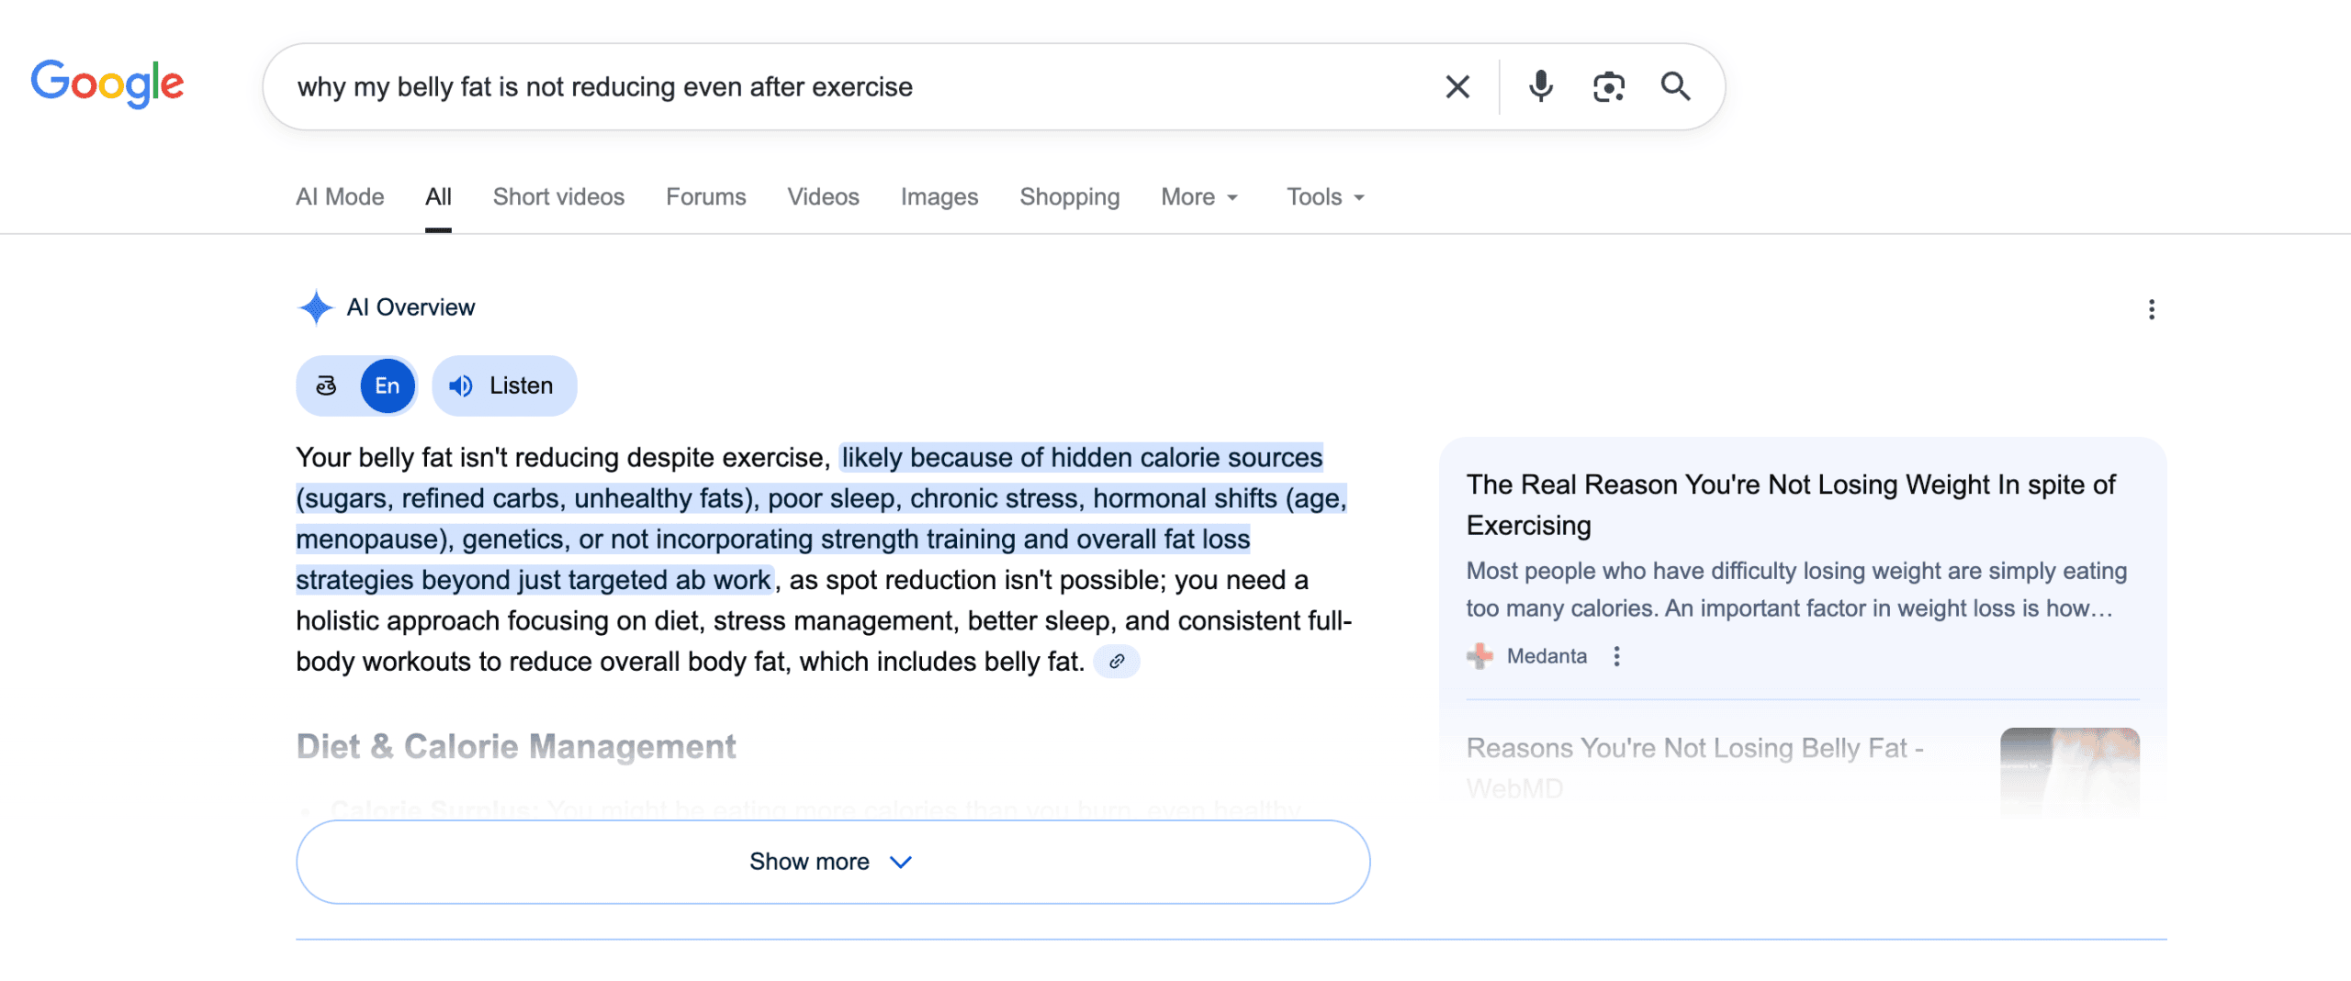Image resolution: width=2351 pixels, height=981 pixels.
Task: Keep English selected with the En toggle
Action: click(x=386, y=385)
